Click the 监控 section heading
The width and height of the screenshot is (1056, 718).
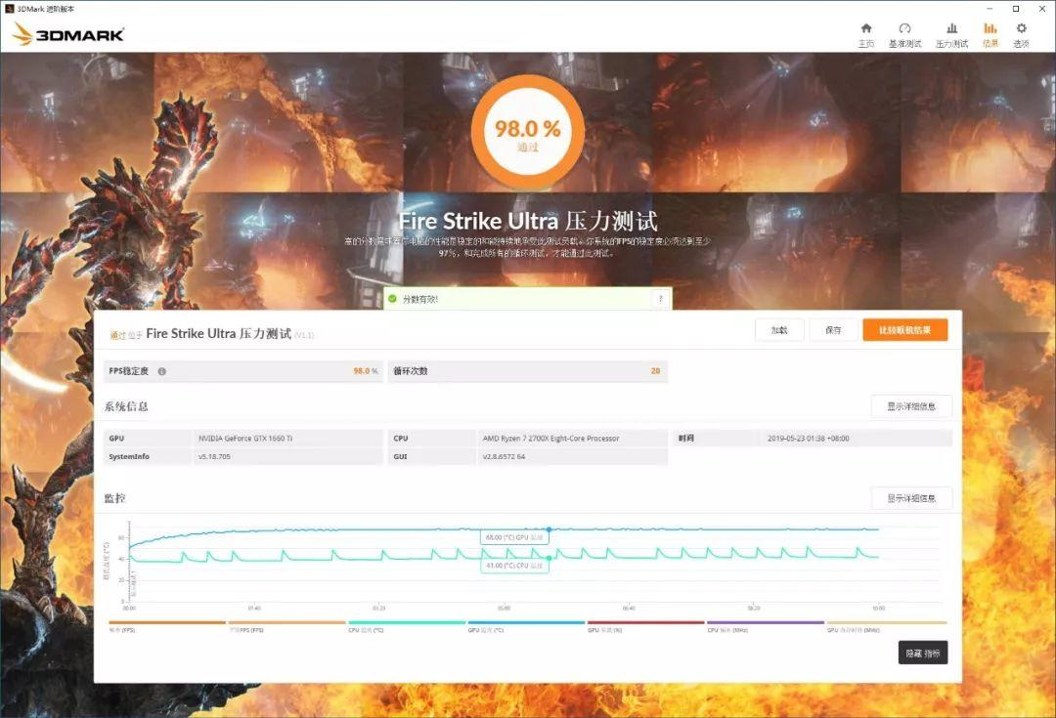115,498
